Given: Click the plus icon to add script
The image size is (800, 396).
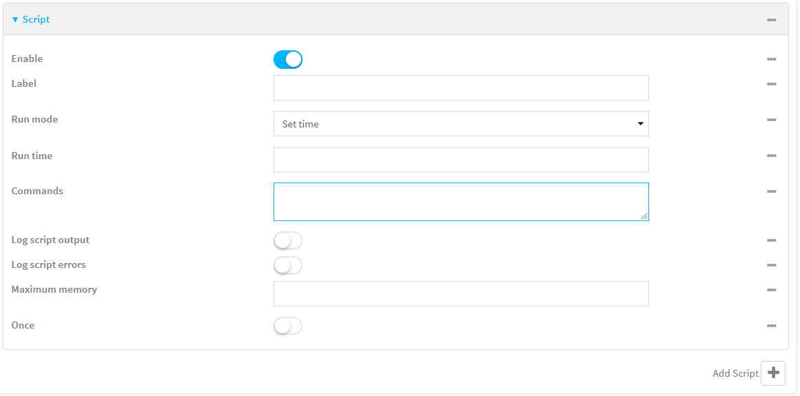Looking at the screenshot, I should pos(773,373).
